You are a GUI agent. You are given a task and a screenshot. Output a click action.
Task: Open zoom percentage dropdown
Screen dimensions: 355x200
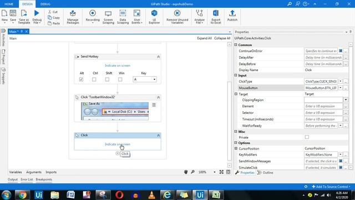click(215, 172)
